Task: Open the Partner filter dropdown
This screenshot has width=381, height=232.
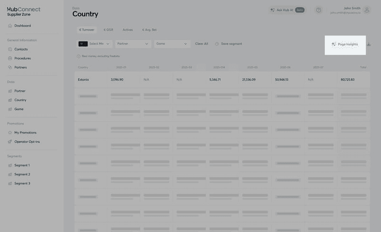Action: [x=133, y=44]
